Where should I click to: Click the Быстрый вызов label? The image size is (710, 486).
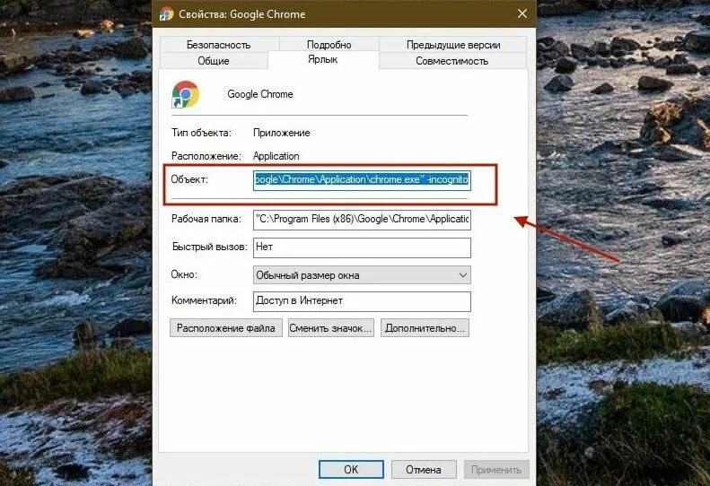coord(210,247)
